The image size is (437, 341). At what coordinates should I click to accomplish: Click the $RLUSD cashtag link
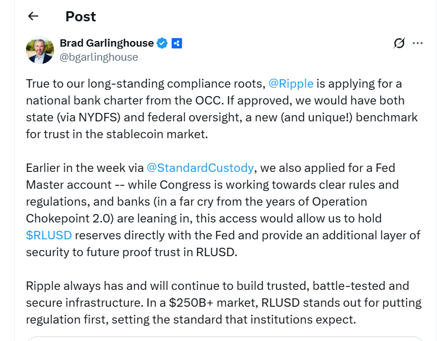coord(49,235)
